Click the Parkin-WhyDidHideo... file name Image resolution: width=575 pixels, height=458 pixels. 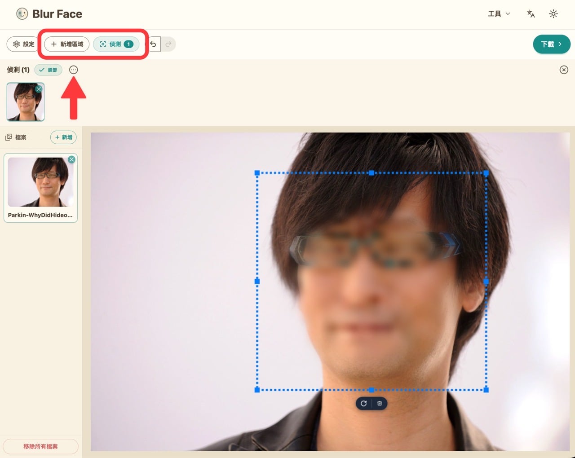[x=40, y=215]
